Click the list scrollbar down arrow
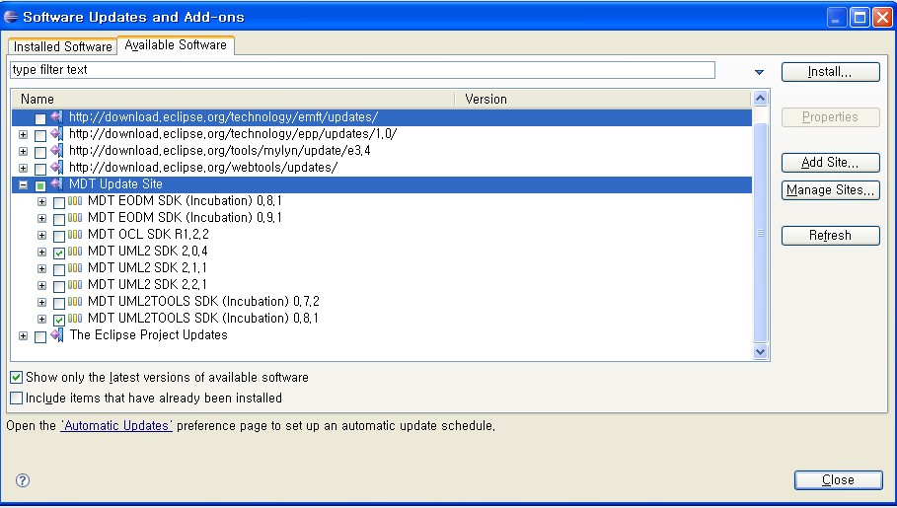 [760, 352]
